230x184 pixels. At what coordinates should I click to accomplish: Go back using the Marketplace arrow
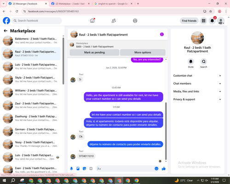pyautogui.click(x=6, y=31)
